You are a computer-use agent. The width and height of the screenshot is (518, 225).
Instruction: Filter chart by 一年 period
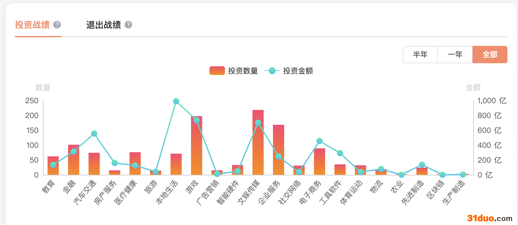point(455,55)
